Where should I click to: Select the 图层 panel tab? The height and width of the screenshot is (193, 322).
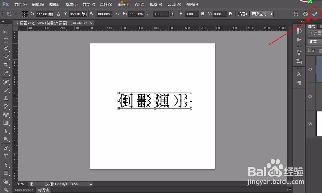[311, 26]
